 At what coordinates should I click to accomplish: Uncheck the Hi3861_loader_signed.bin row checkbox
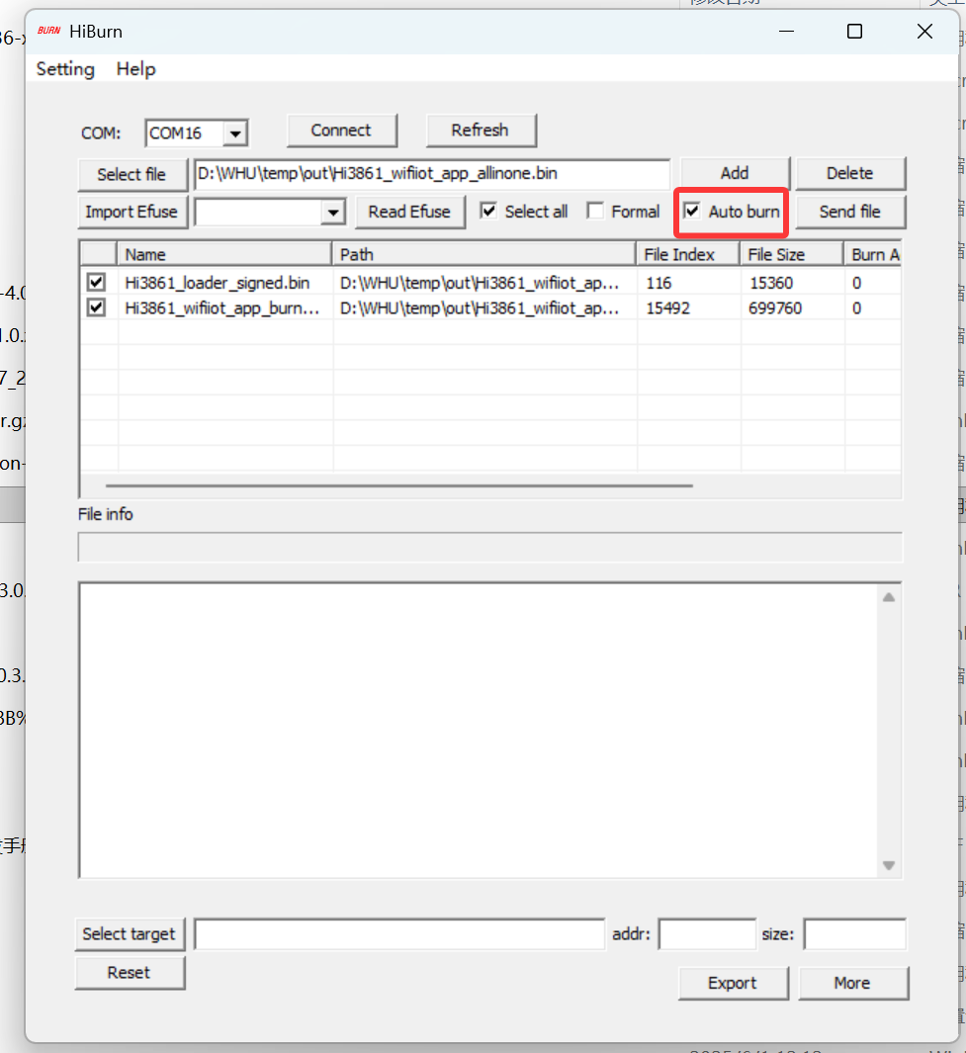[97, 282]
